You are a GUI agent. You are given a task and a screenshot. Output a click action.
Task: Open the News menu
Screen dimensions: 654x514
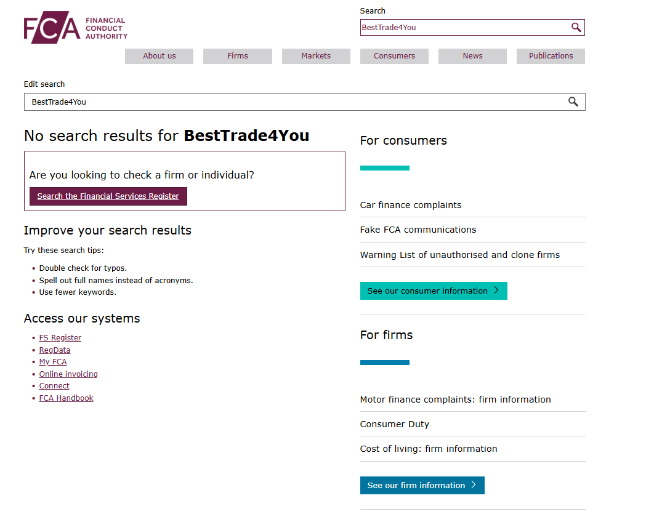[472, 56]
